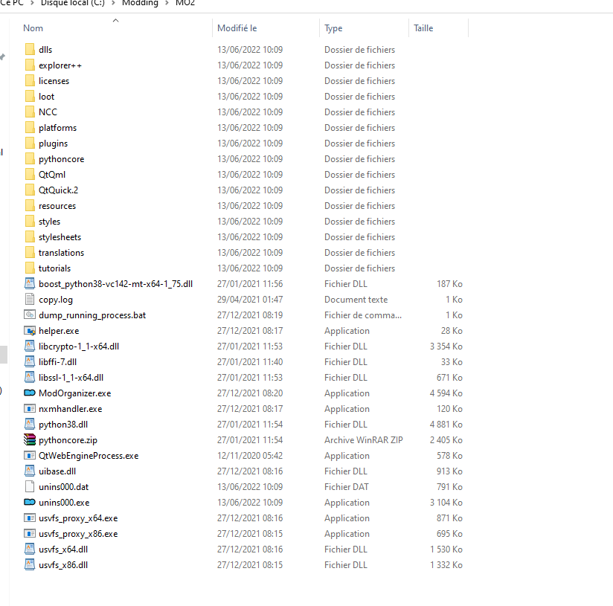Image resolution: width=613 pixels, height=606 pixels.
Task: Select the explorer++ folder icon
Action: [x=30, y=65]
